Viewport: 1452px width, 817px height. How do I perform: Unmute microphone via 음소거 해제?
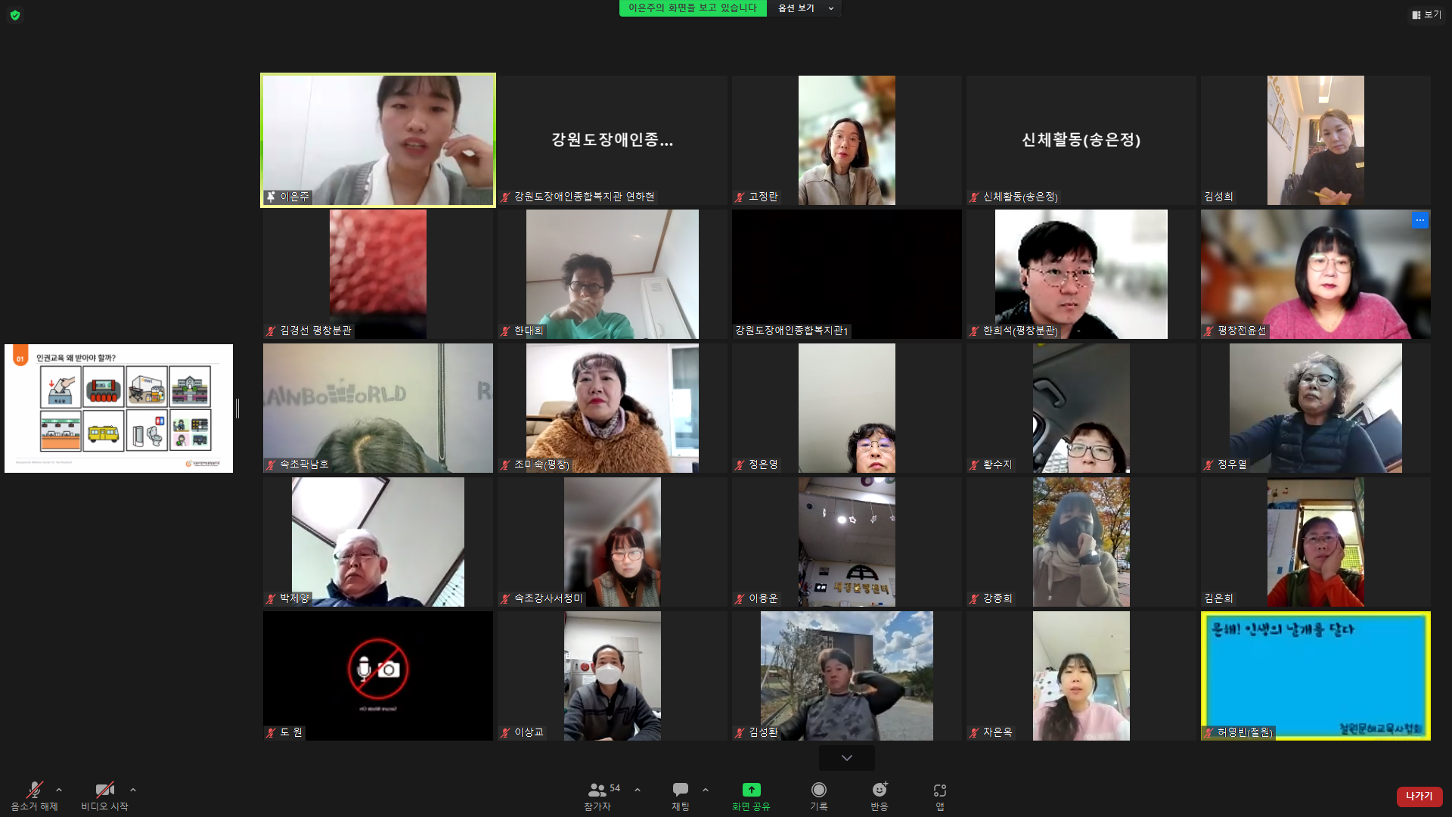pyautogui.click(x=34, y=796)
